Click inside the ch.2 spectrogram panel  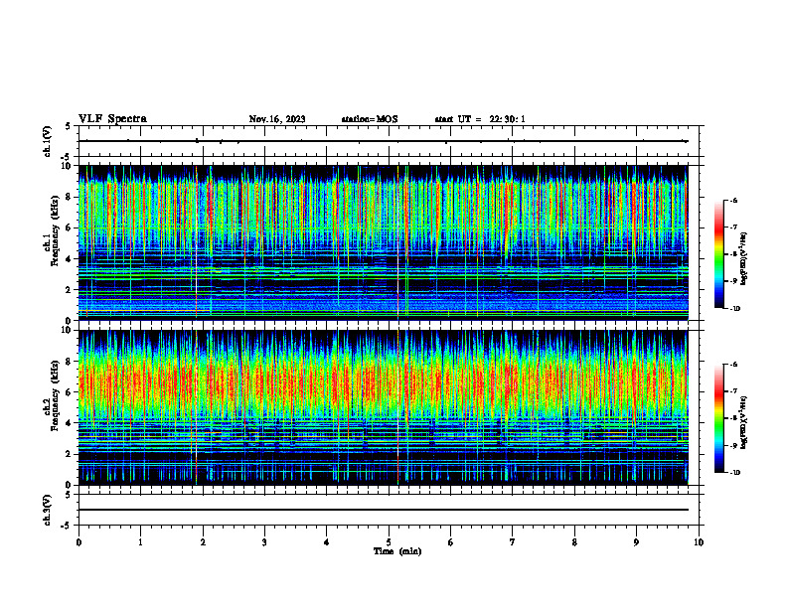pyautogui.click(x=383, y=407)
